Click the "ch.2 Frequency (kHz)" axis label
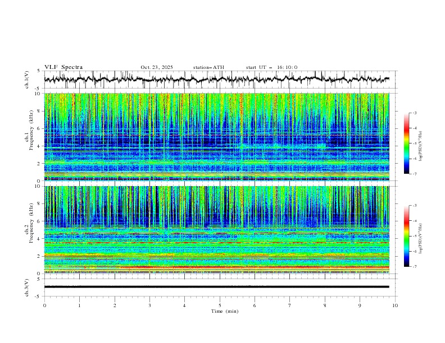 (x=29, y=223)
